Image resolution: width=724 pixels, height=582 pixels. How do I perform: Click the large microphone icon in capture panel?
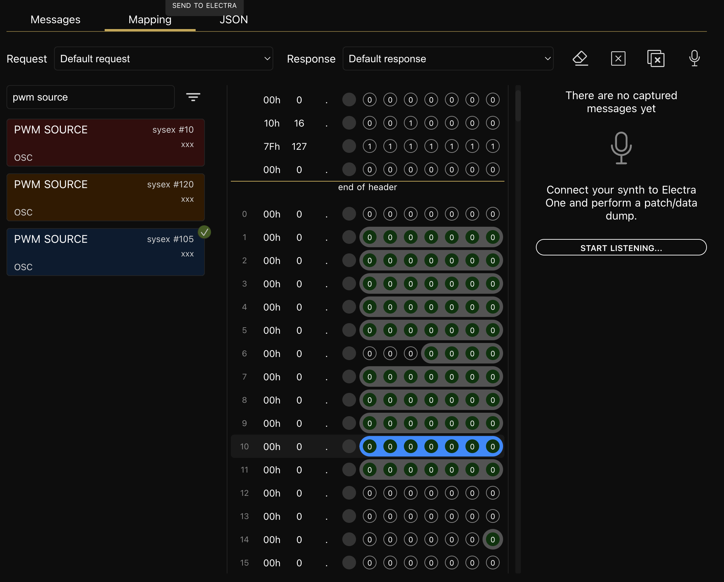point(621,148)
